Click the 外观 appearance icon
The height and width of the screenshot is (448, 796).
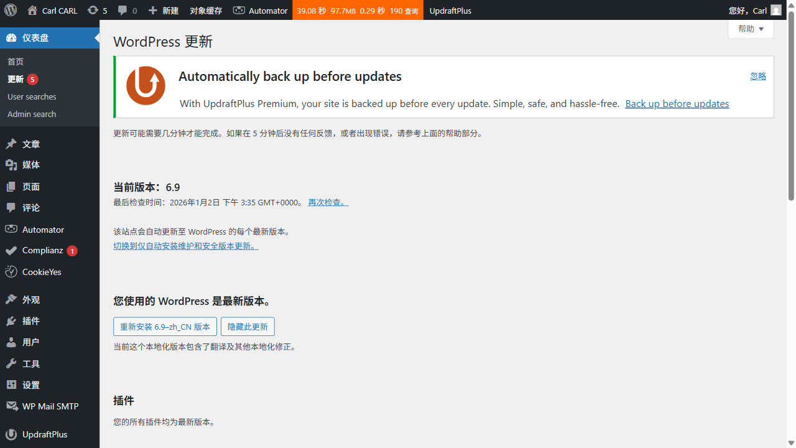coord(11,299)
